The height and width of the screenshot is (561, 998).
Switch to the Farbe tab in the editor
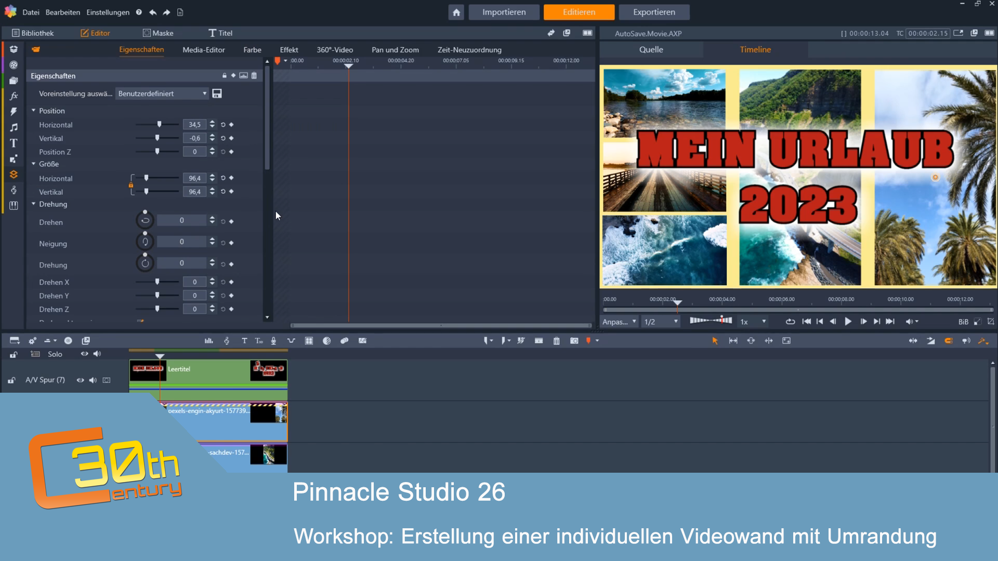(252, 50)
